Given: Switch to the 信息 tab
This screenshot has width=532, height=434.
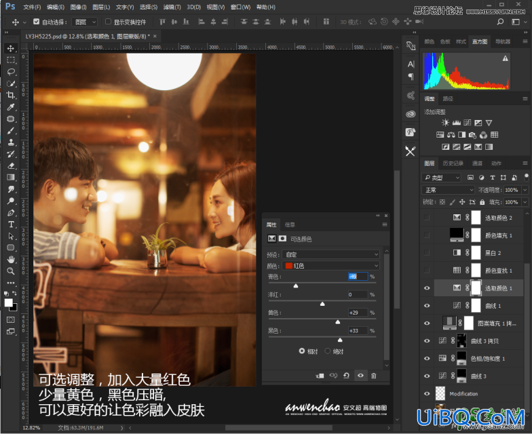Looking at the screenshot, I should 290,224.
